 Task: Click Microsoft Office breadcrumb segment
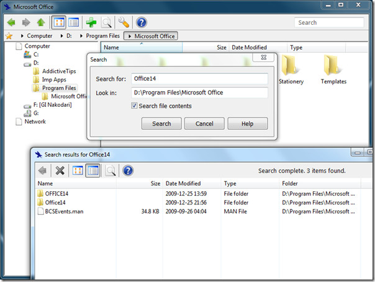(151, 36)
